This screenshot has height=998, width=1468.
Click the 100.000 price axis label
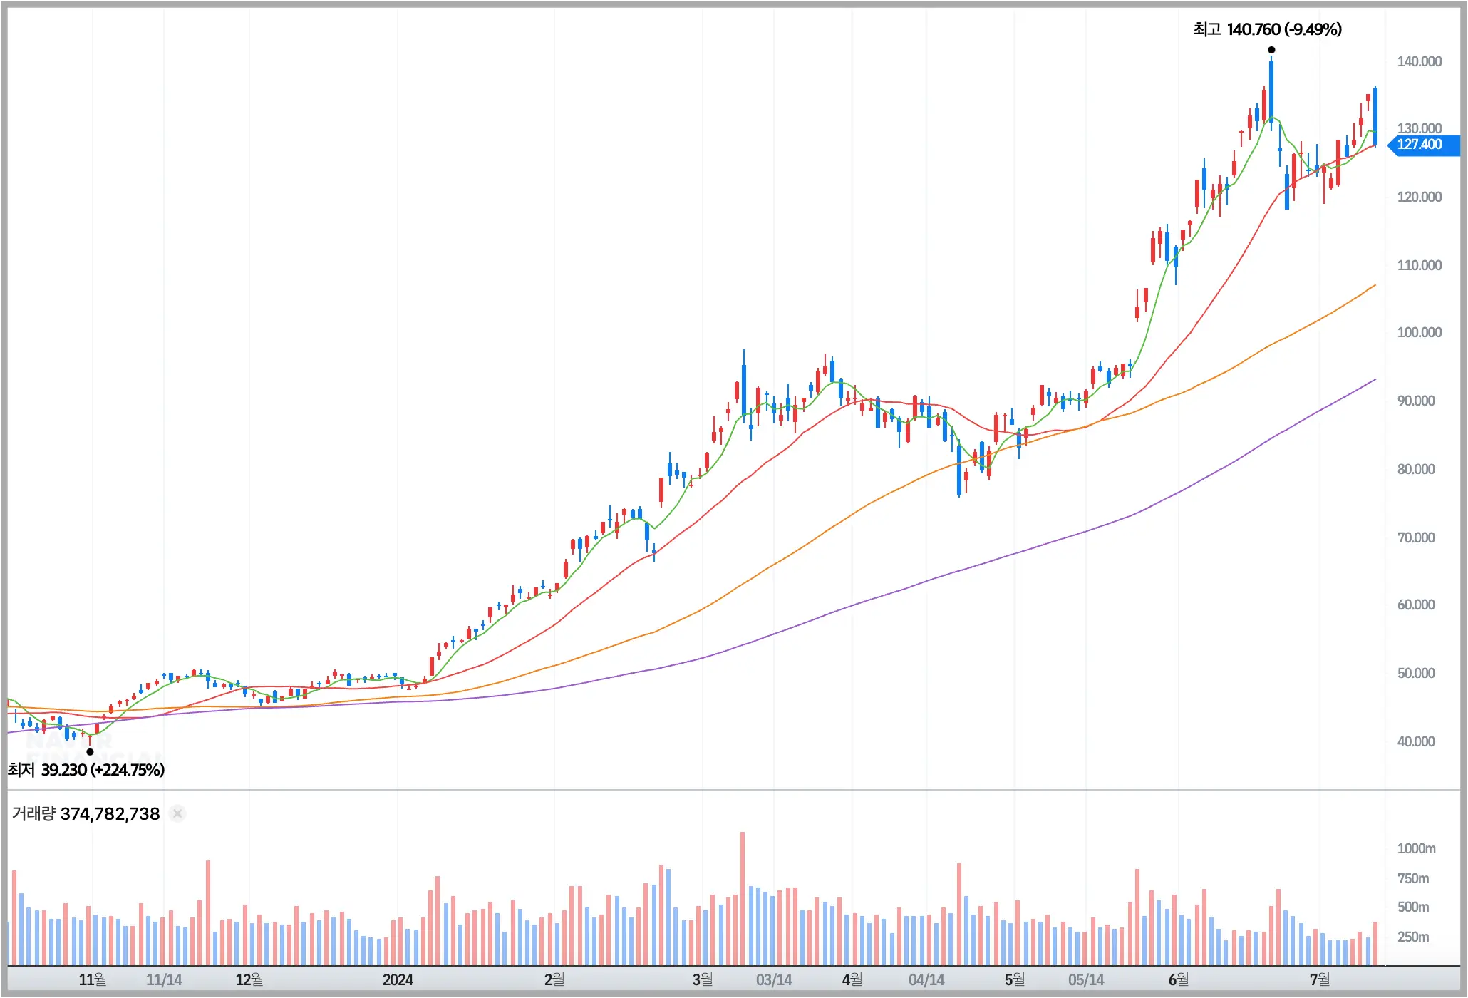pos(1419,332)
